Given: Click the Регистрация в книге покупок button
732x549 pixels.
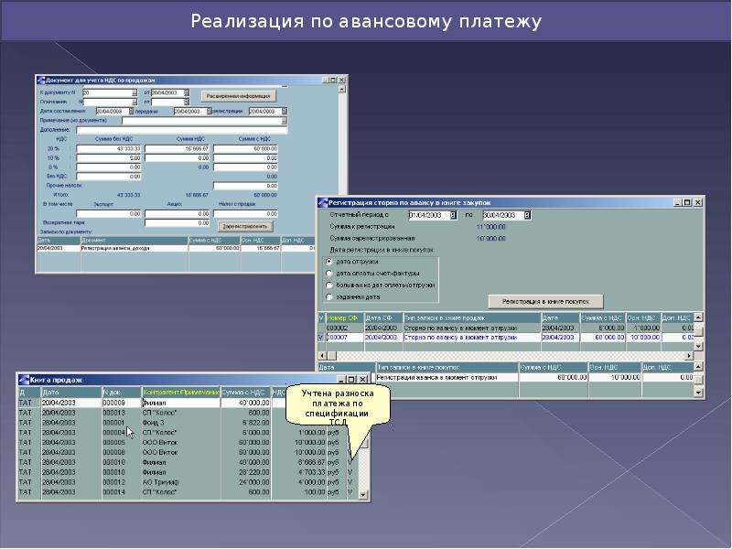Looking at the screenshot, I should click(545, 302).
